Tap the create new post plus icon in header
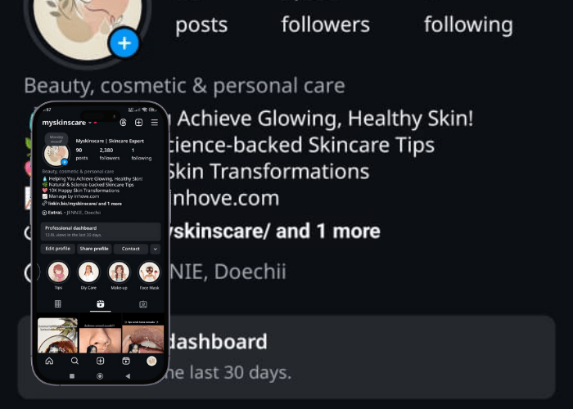573x409 pixels. [x=139, y=123]
